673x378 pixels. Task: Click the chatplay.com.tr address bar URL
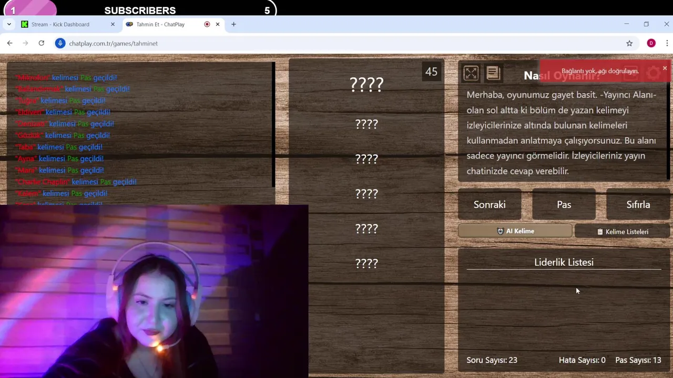point(113,44)
